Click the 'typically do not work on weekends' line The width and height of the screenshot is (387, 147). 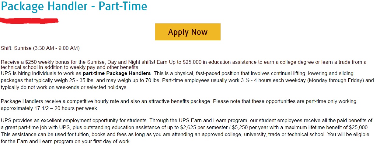(x=64, y=87)
